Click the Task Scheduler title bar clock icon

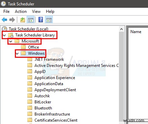3,4
